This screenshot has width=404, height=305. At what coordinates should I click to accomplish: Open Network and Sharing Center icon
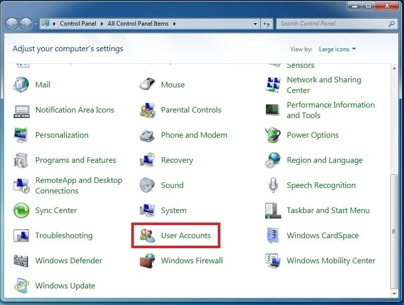pyautogui.click(x=273, y=85)
